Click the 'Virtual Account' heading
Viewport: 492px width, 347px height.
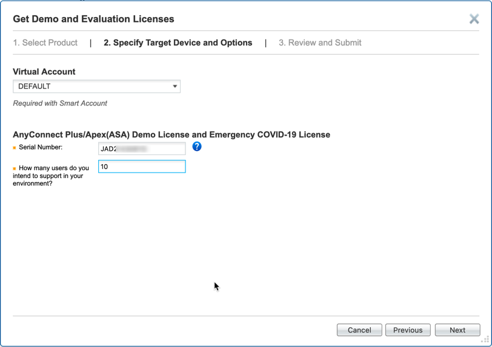pyautogui.click(x=44, y=71)
